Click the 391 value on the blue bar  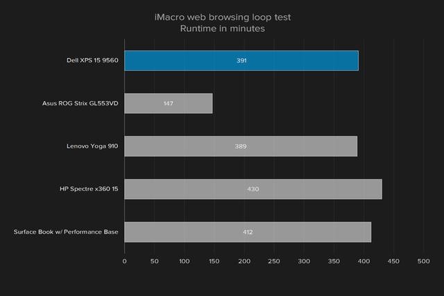(x=241, y=60)
